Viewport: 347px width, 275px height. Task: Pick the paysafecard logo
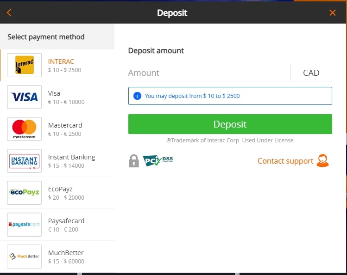pos(25,225)
